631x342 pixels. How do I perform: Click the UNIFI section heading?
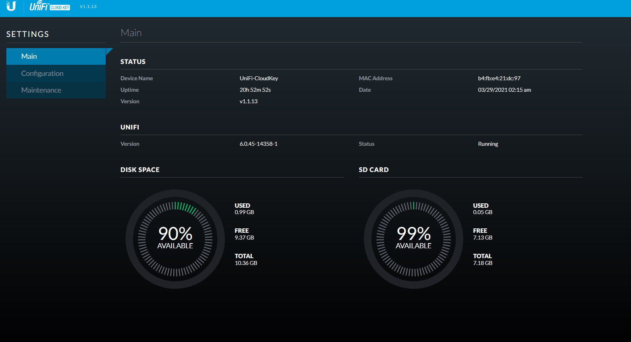[130, 127]
